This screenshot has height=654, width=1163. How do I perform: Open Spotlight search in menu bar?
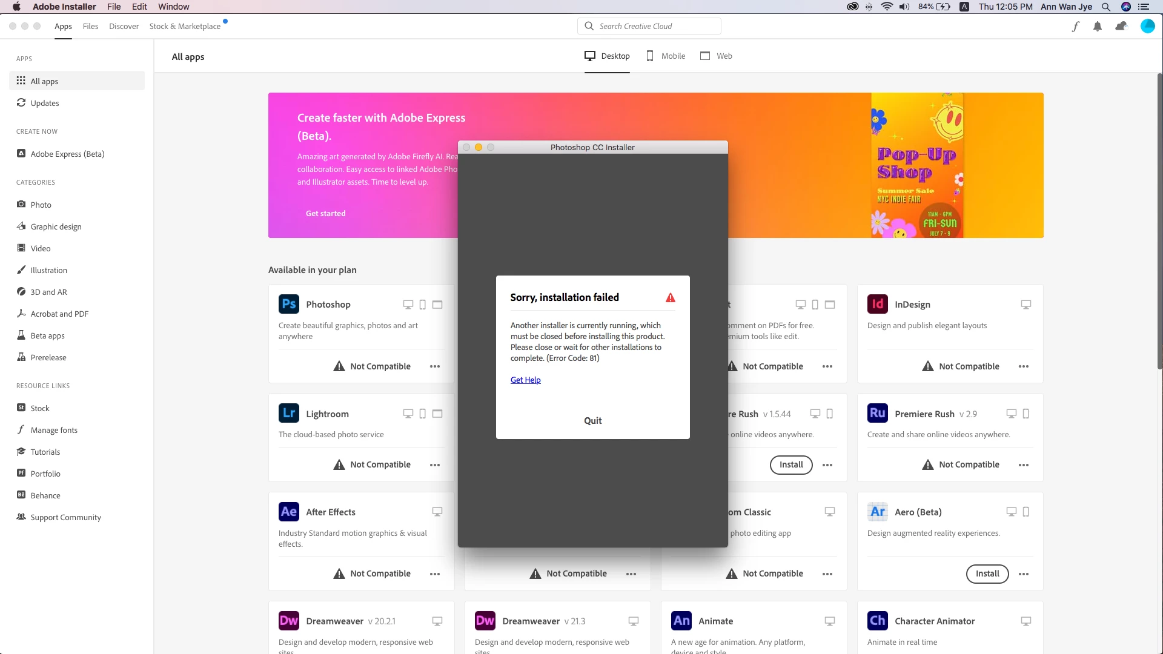(1106, 7)
